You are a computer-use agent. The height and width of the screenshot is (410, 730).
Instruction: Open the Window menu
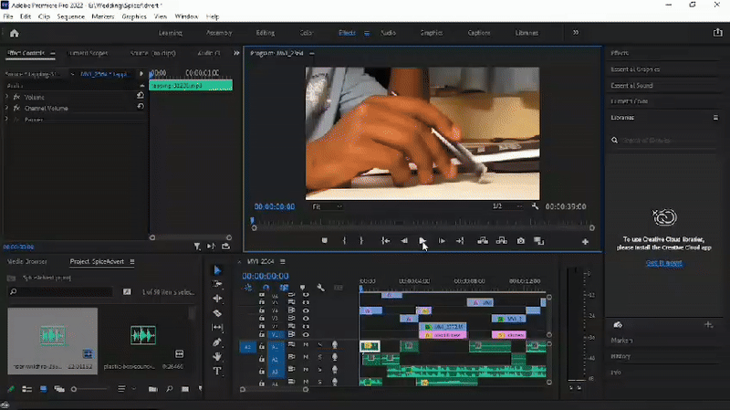pyautogui.click(x=186, y=16)
